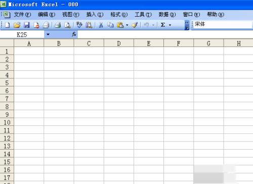Open the 数据 (Data) menu
253x184 pixels.
coord(167,15)
